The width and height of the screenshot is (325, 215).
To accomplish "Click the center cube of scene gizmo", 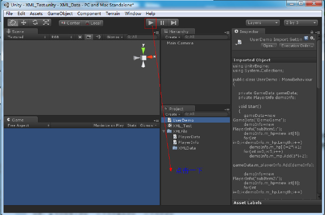I will 144,58.
